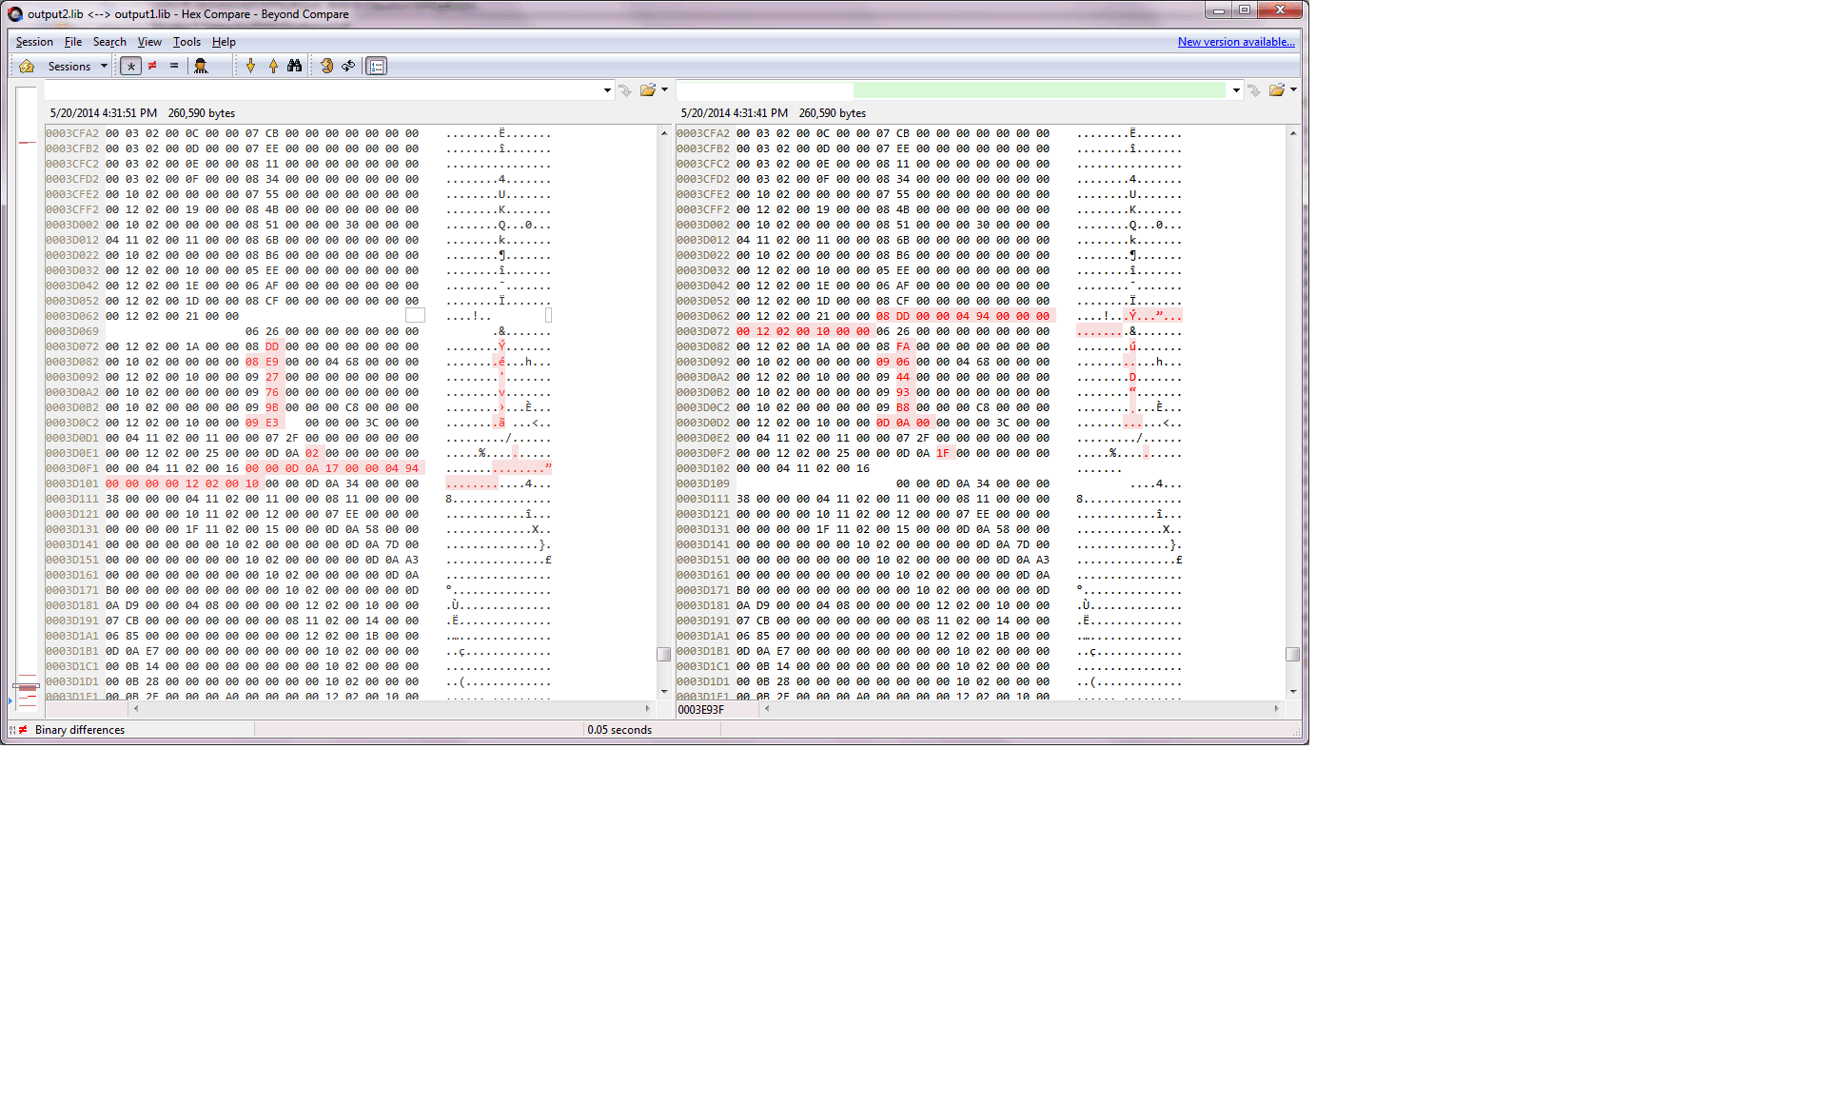Image resolution: width=1827 pixels, height=1104 pixels.
Task: Open the Search menu
Action: tap(109, 42)
